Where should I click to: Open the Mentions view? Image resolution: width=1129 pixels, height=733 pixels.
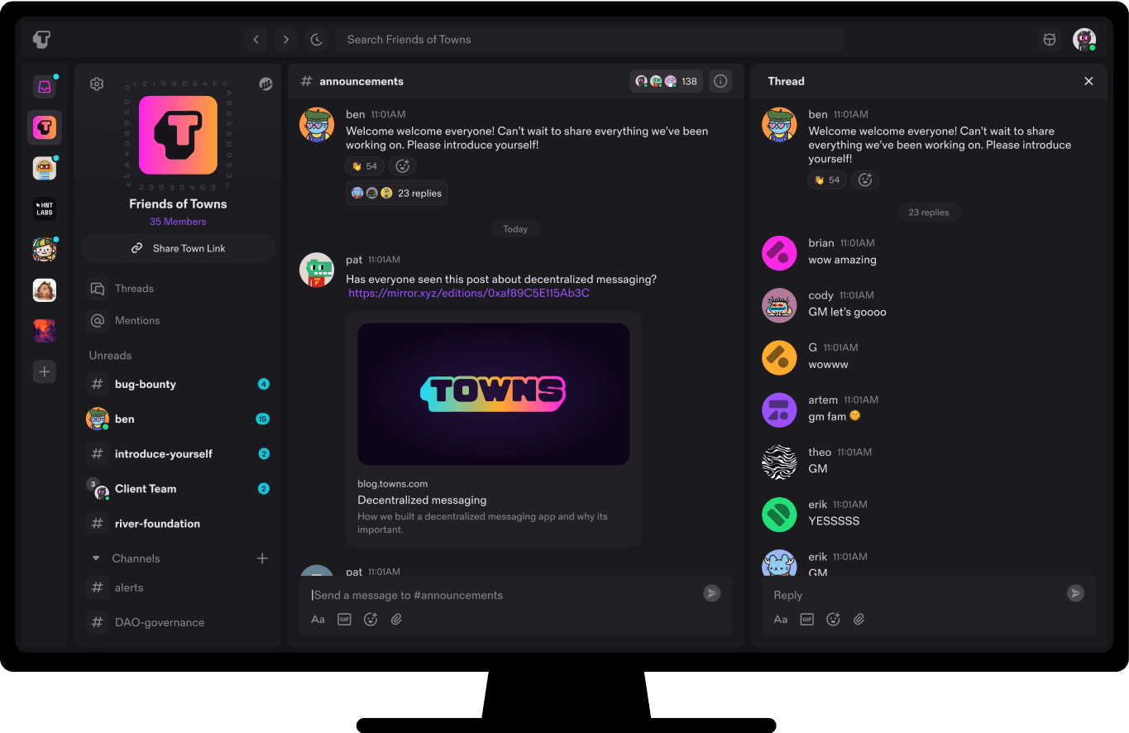click(x=136, y=320)
